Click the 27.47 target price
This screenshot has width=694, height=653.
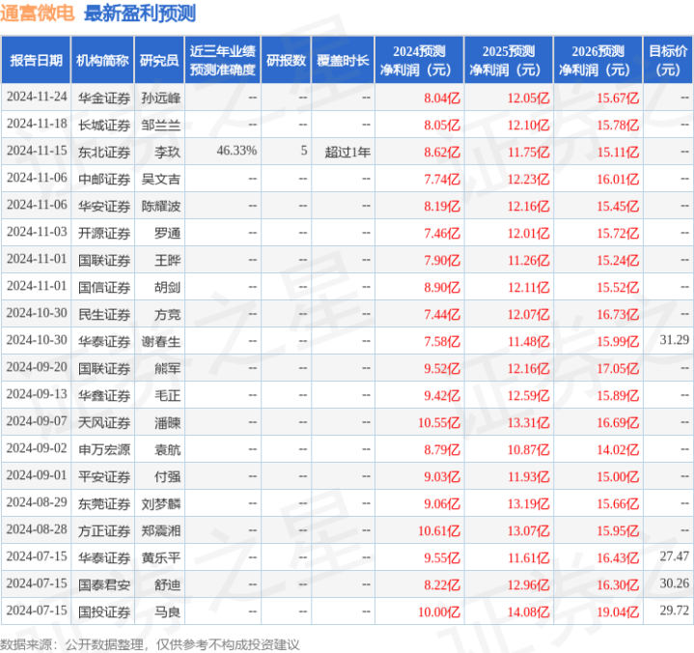674,556
